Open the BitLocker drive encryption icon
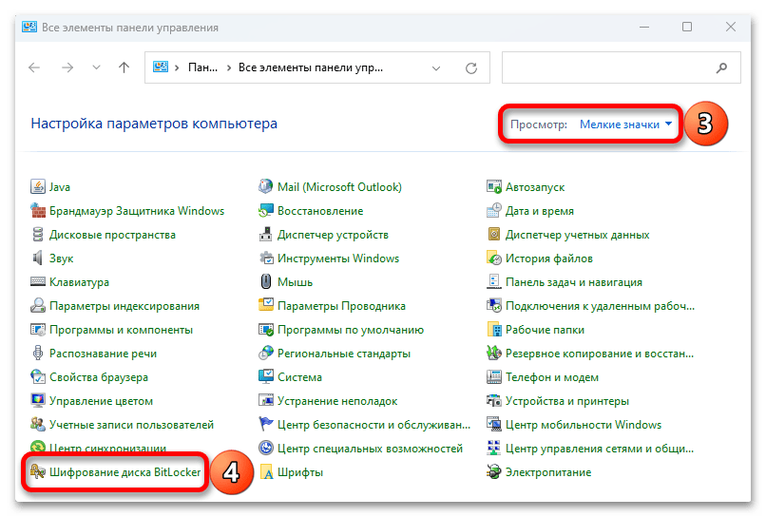This screenshot has height=517, width=766. click(x=38, y=472)
